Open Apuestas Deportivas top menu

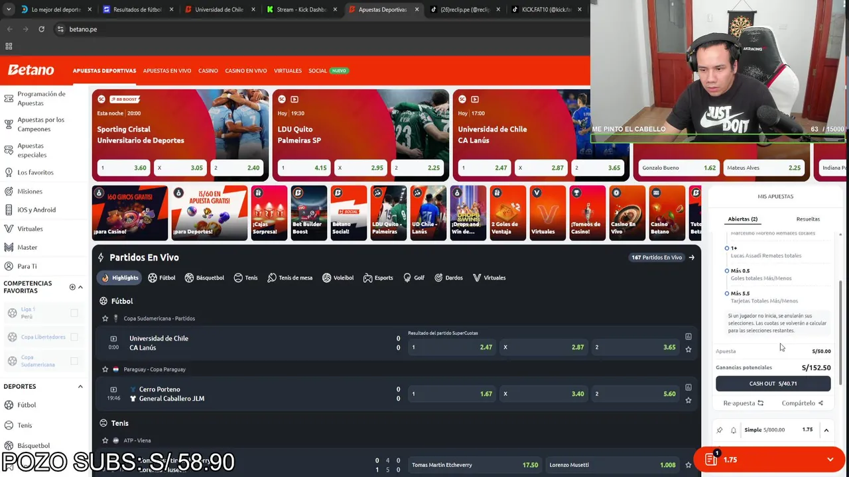tap(104, 71)
